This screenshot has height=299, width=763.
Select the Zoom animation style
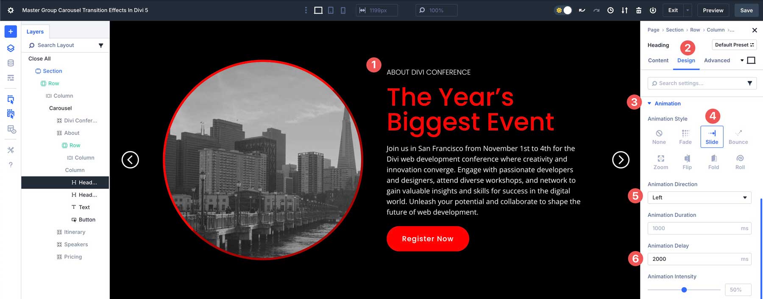point(661,162)
